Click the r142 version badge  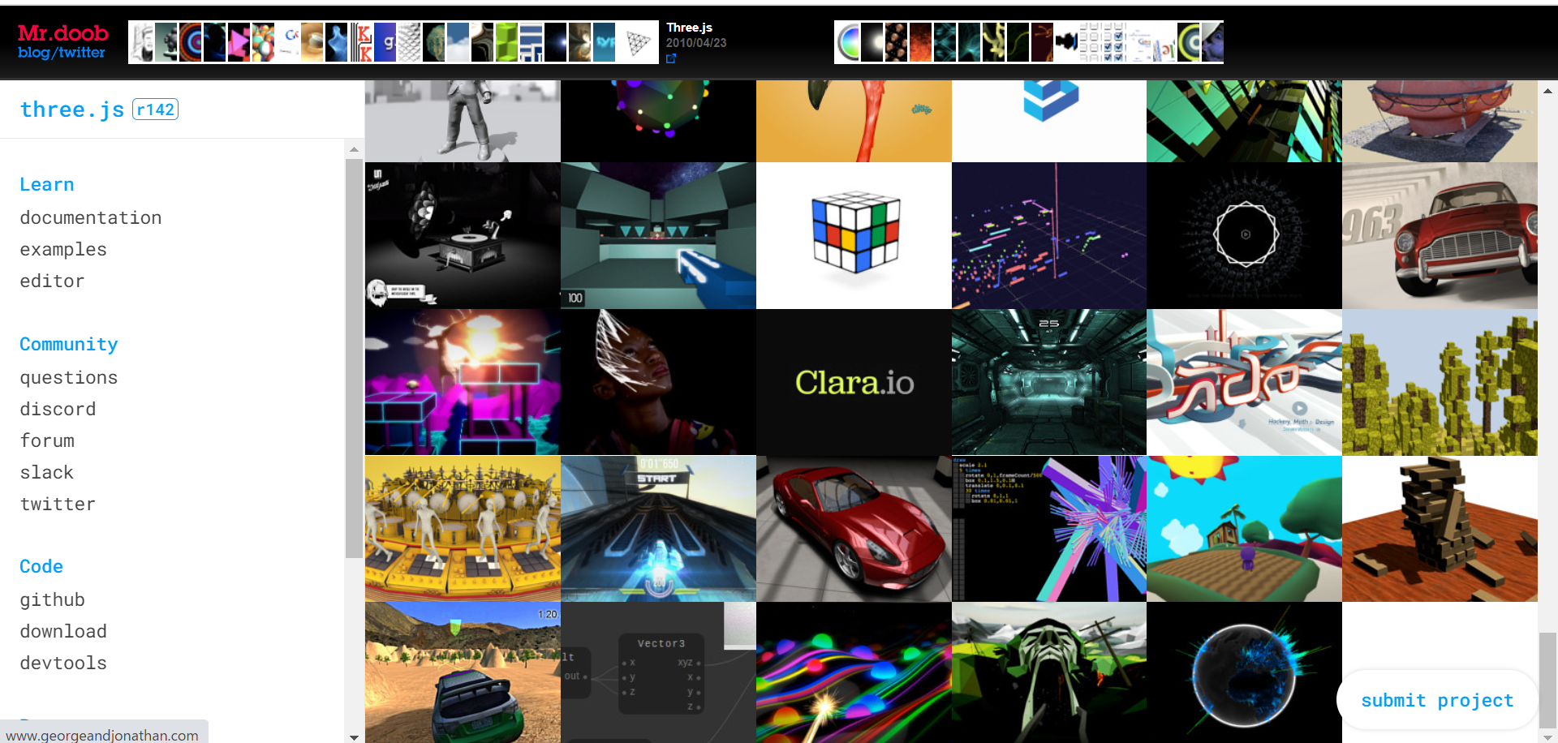155,110
